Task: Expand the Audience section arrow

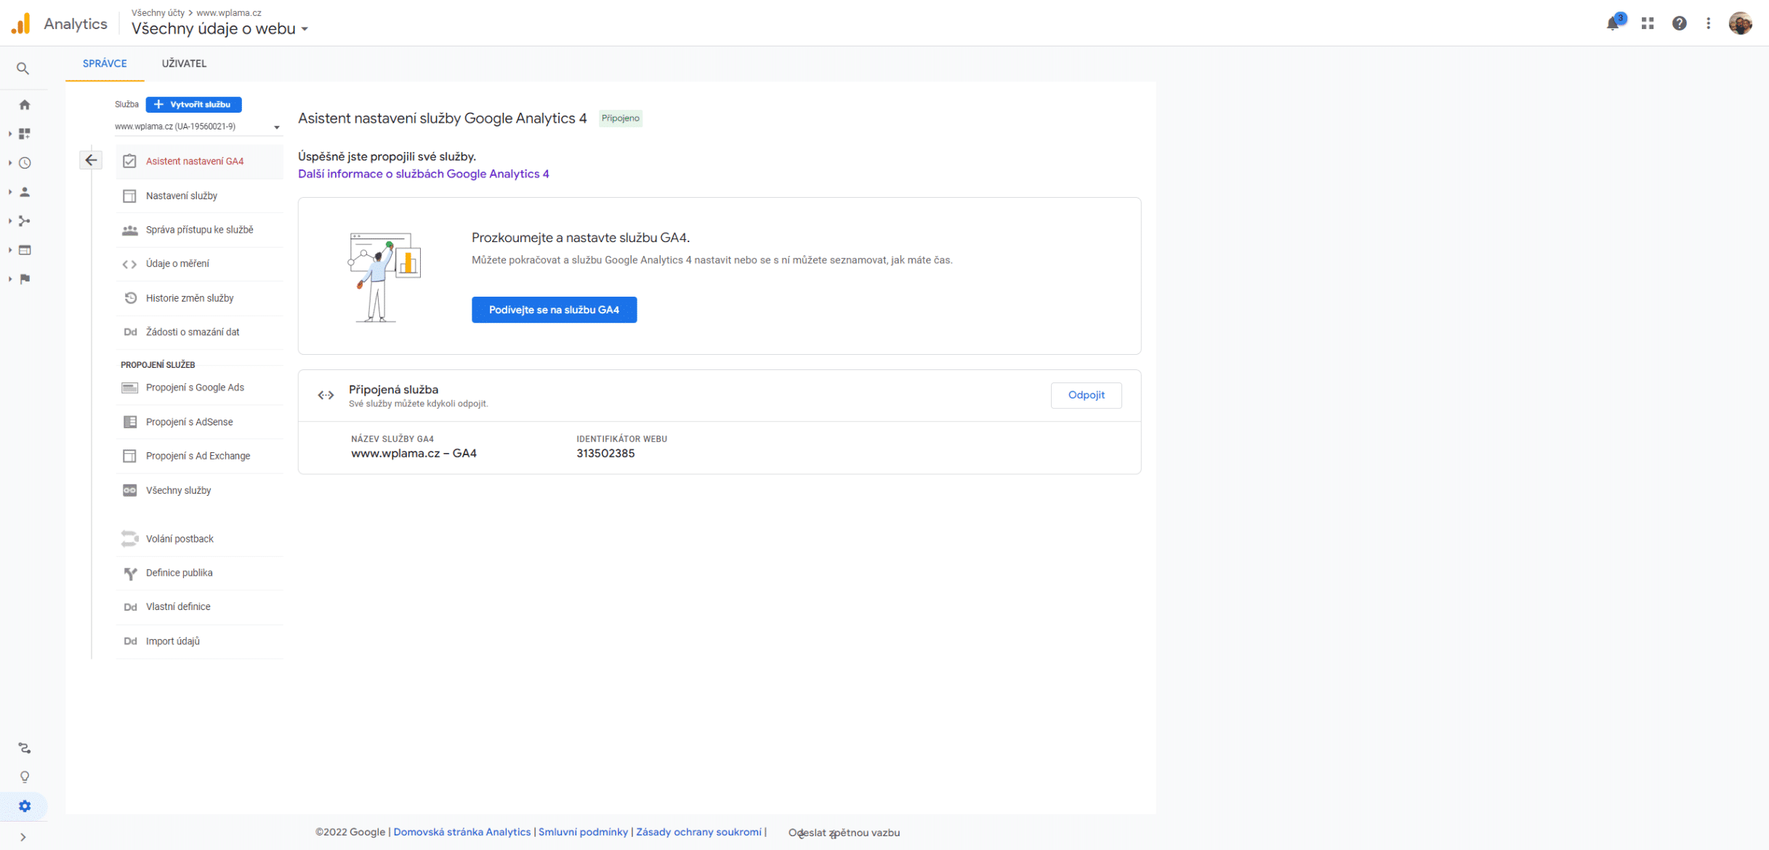Action: 10,192
